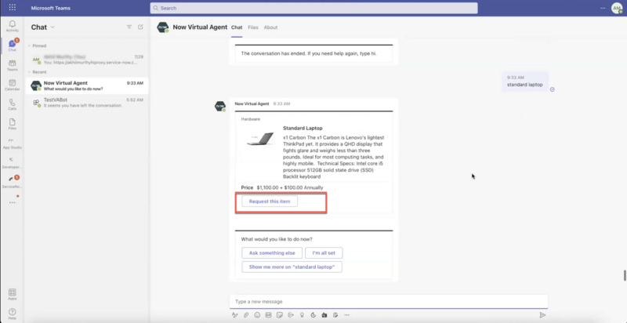Click the Search box at top
Screen dimensions: 627x323
click(314, 8)
